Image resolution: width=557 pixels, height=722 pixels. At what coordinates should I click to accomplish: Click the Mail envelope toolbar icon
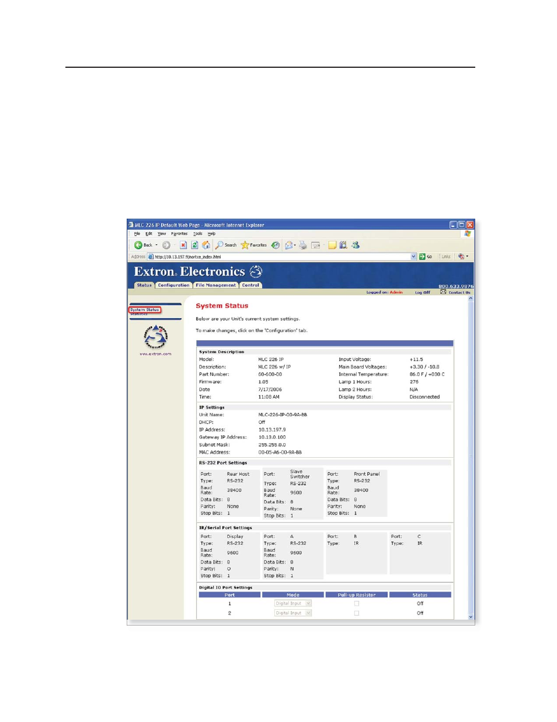tap(288, 245)
